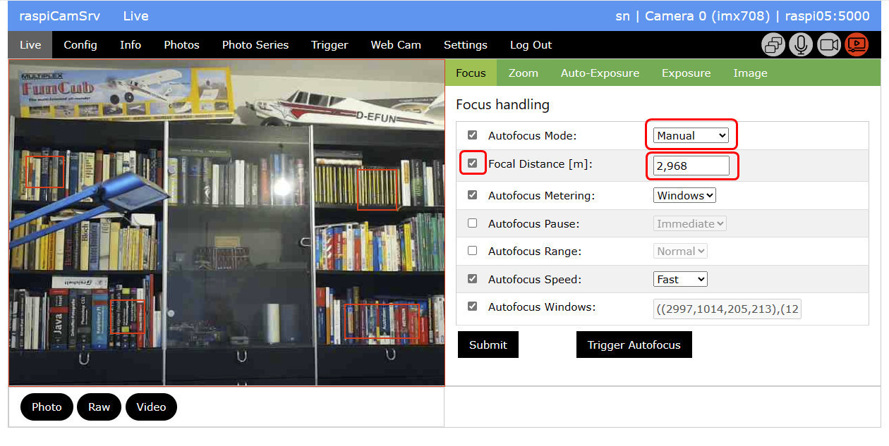Take a Raw photo

99,407
